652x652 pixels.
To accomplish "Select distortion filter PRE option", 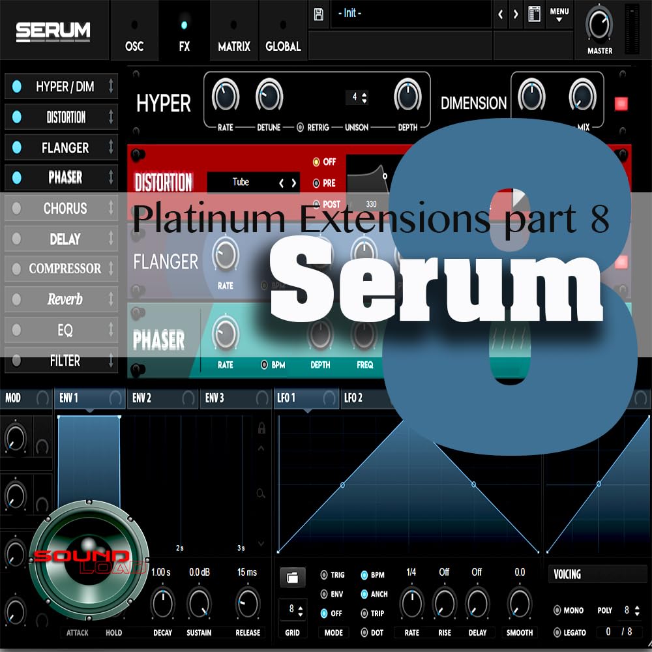I will [316, 183].
